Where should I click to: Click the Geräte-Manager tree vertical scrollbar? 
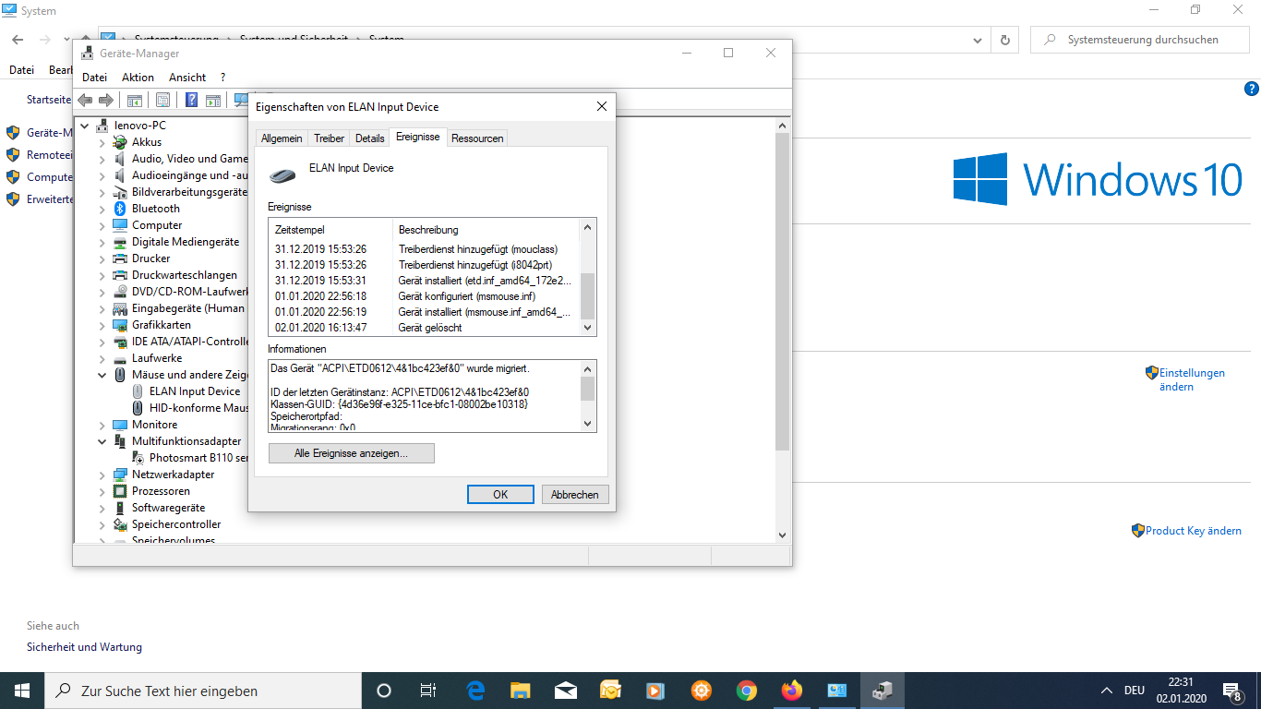(x=782, y=292)
